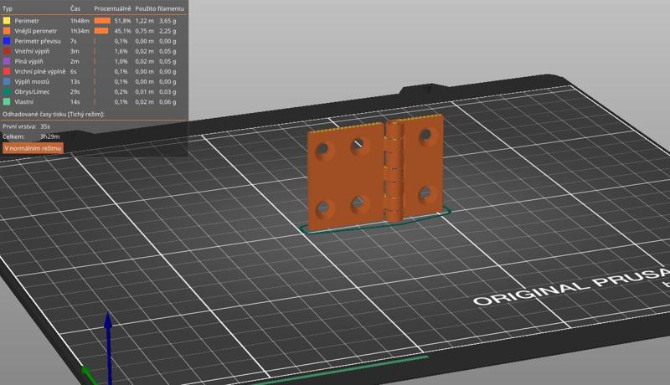
Task: Click the dark red Vnitřní výplň swatch
Action: (x=7, y=51)
